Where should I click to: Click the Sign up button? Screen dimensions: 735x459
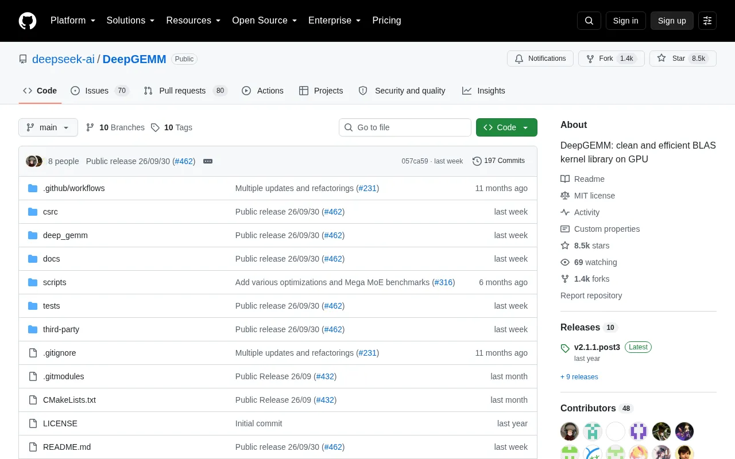pyautogui.click(x=672, y=21)
